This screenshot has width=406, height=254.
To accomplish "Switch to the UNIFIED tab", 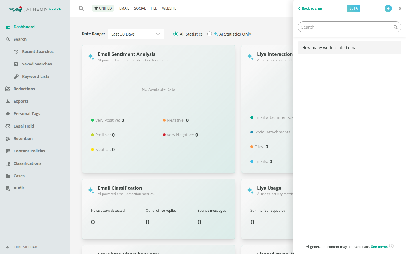I will tap(103, 8).
